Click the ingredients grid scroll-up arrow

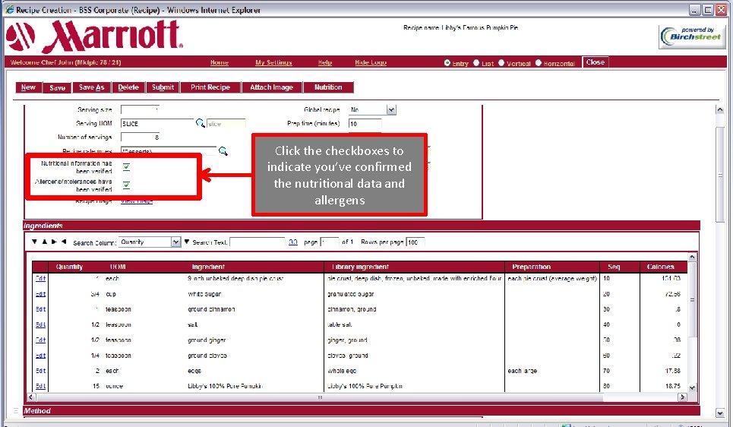(692, 257)
